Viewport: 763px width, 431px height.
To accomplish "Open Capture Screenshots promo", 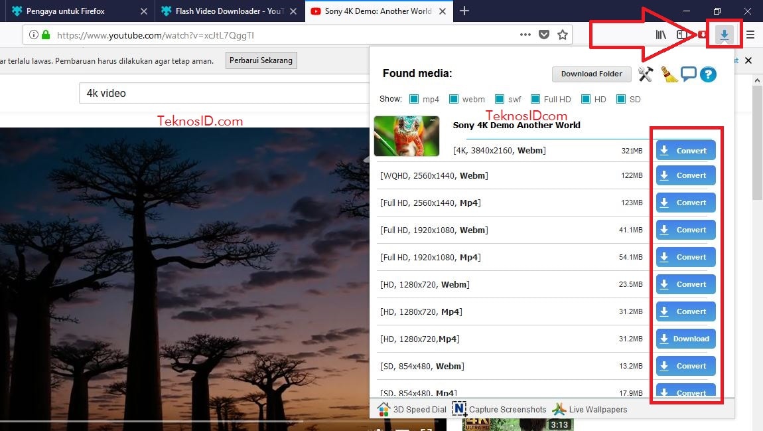I will click(499, 409).
